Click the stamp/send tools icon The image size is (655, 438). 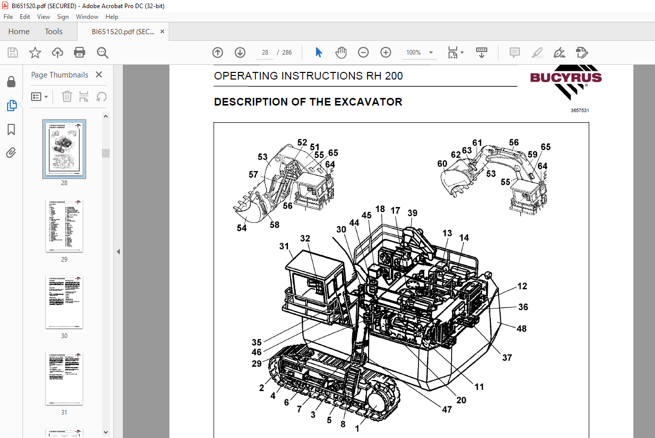582,53
